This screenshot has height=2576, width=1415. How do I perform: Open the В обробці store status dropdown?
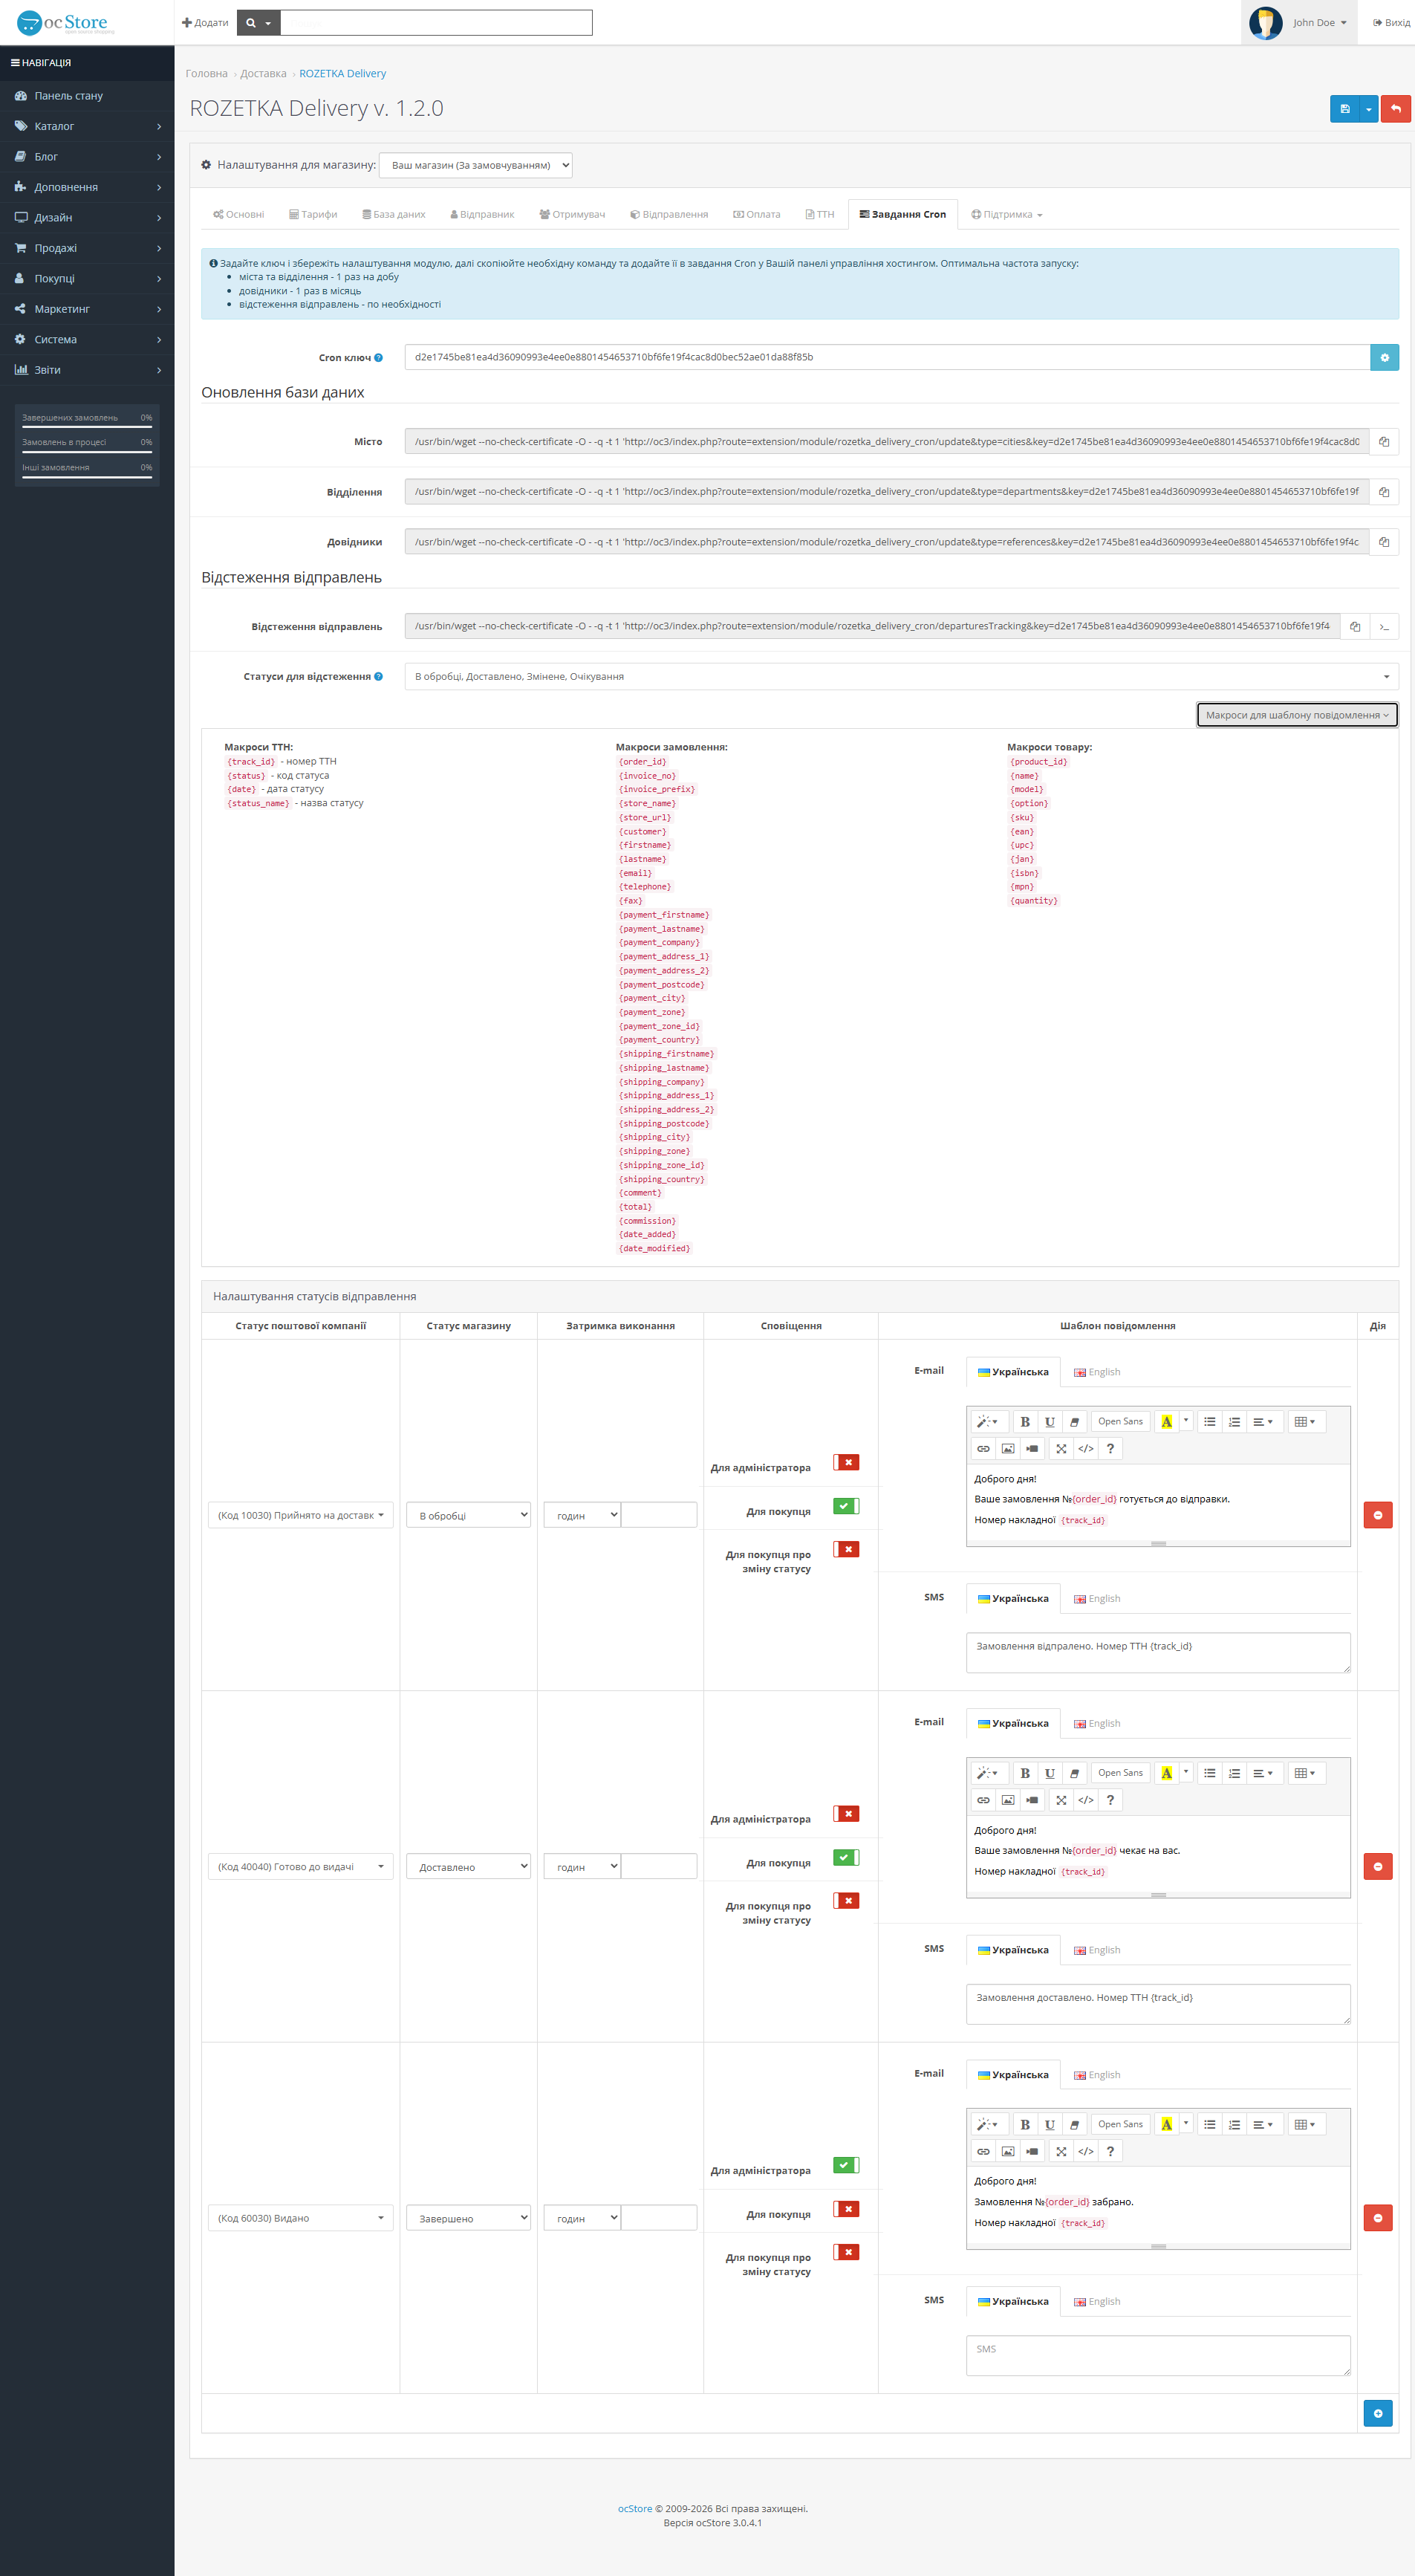(x=469, y=1515)
